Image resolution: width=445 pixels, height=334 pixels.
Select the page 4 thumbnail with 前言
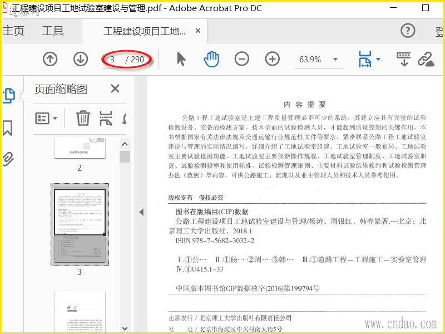click(80, 312)
